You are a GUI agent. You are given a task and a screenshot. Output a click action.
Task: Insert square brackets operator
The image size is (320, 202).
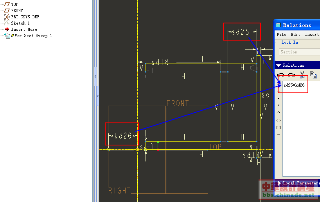279,128
